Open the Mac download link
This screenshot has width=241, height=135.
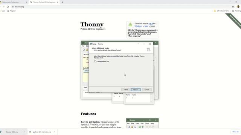[146, 26]
